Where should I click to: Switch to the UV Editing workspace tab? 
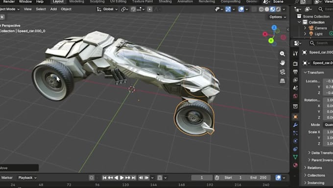click(118, 1)
